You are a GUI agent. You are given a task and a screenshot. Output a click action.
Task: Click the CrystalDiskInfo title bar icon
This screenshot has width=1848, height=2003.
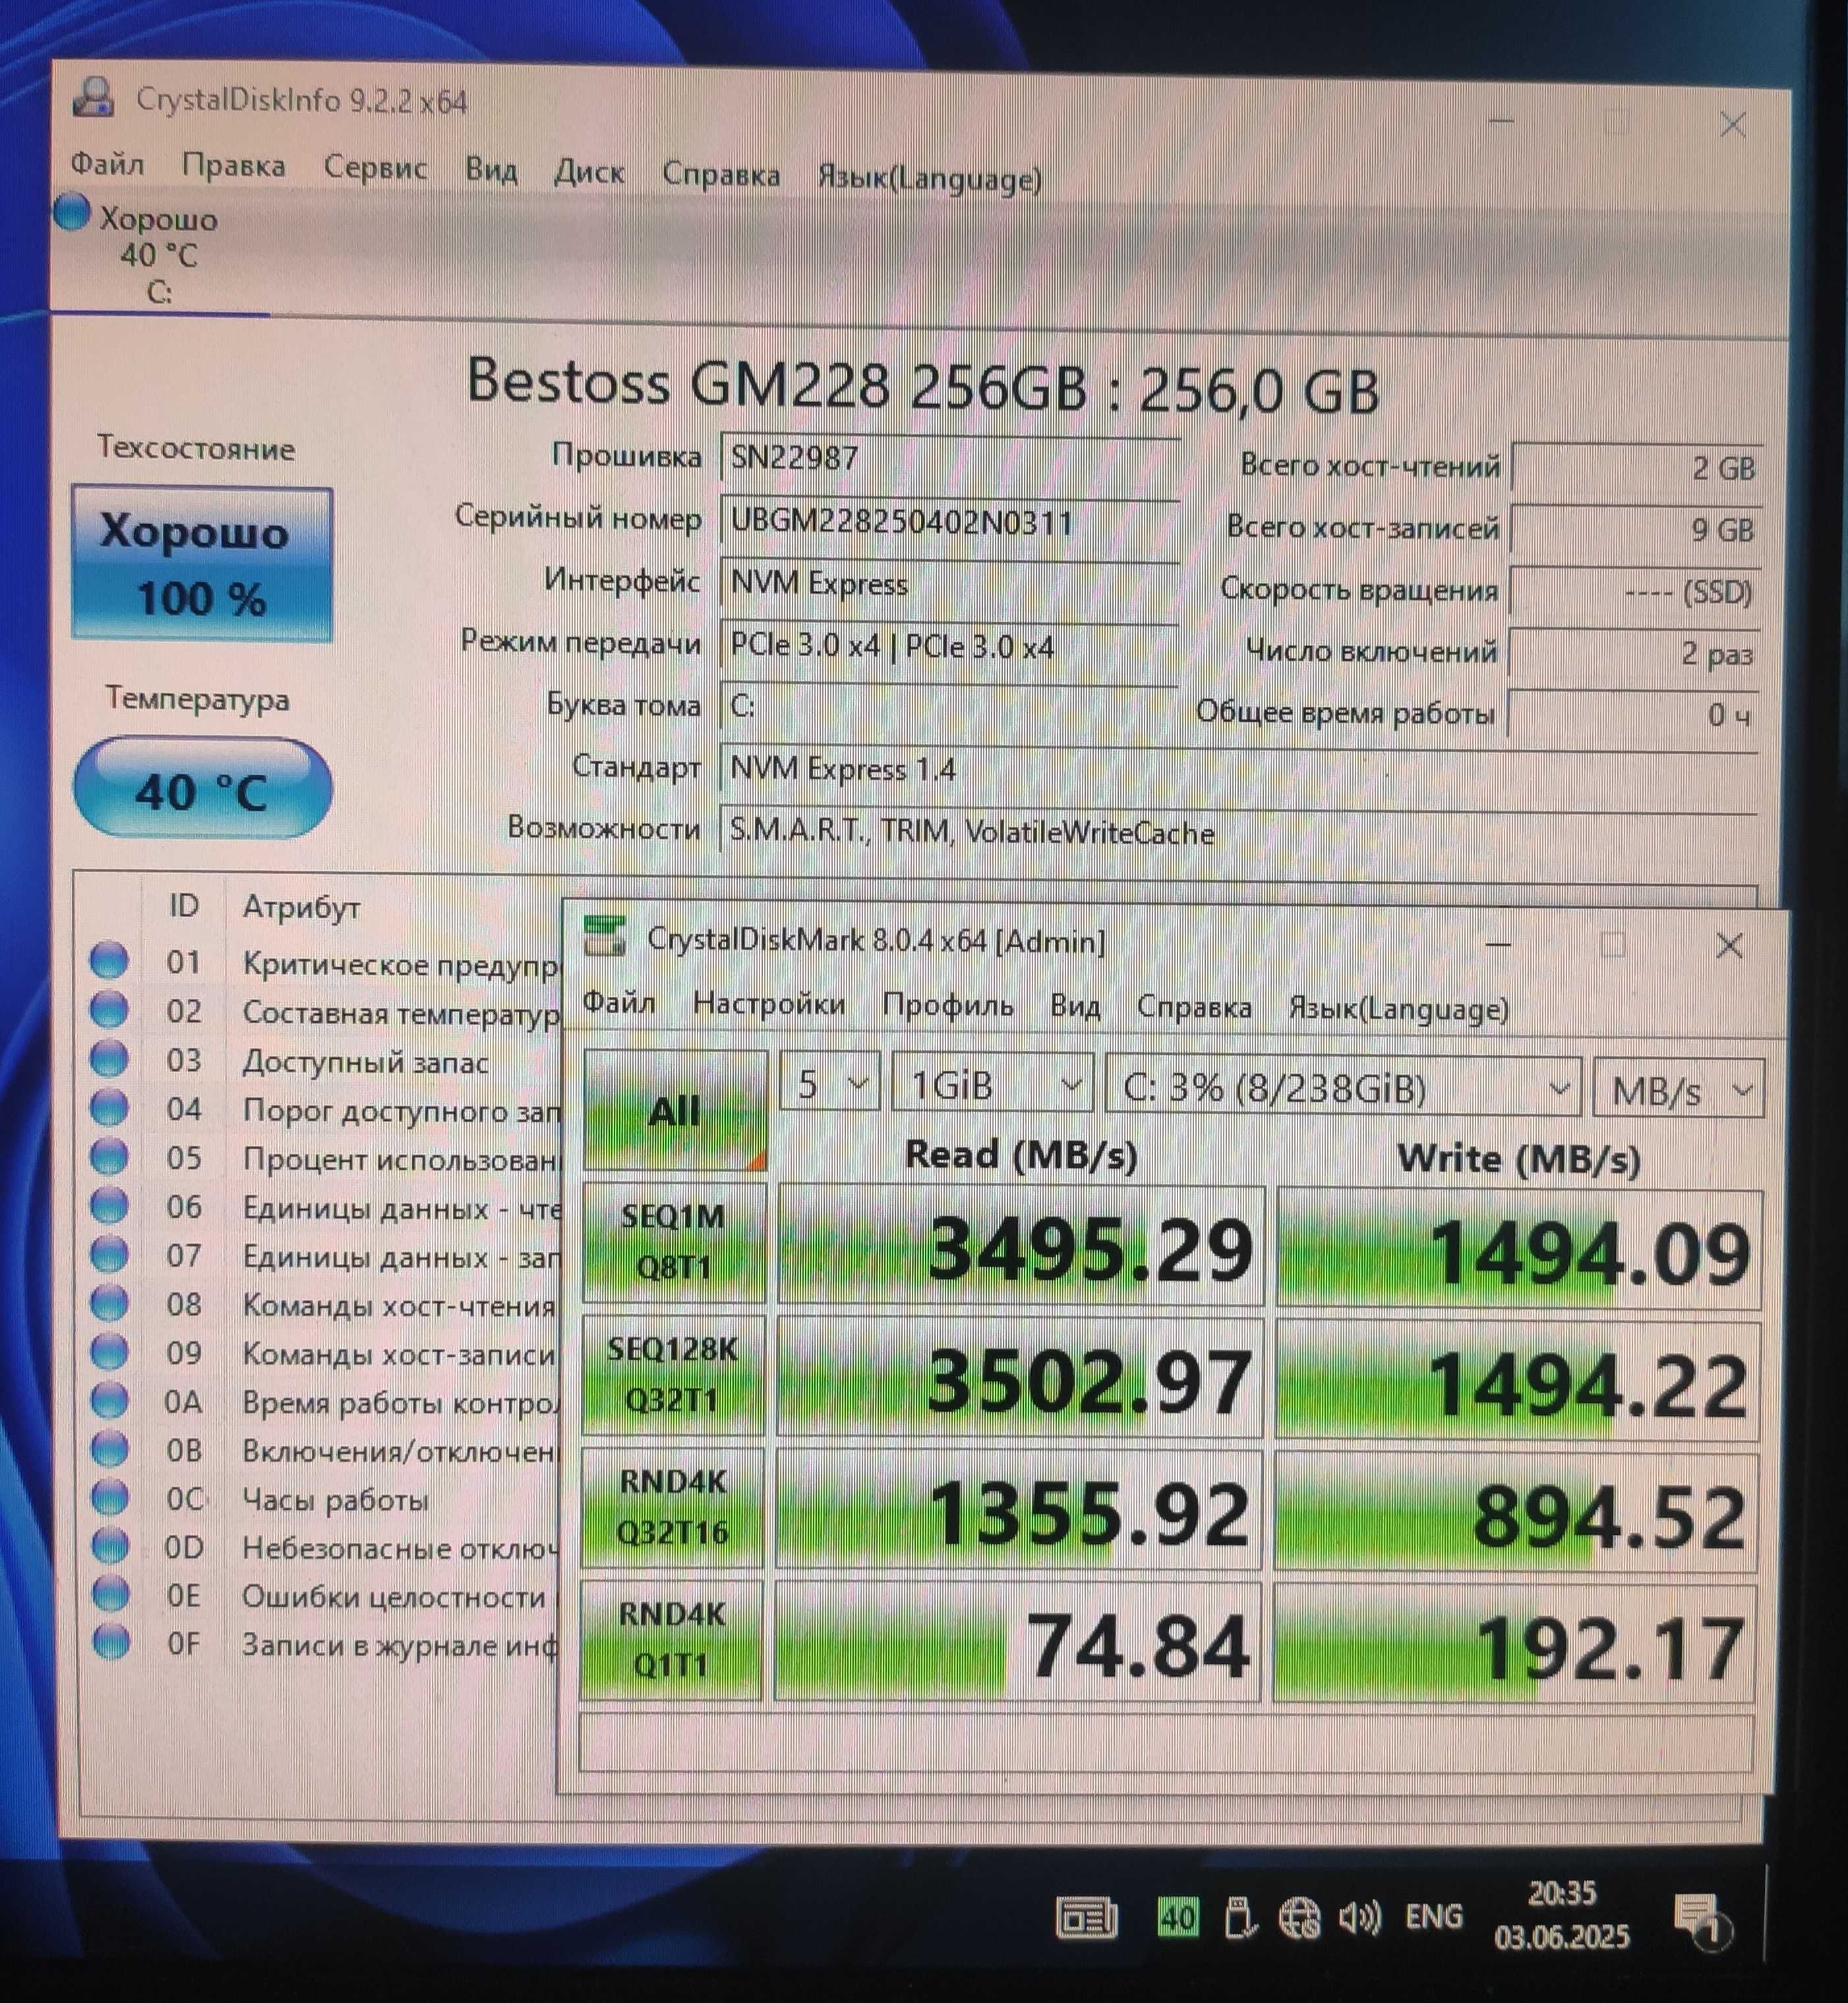pyautogui.click(x=95, y=97)
